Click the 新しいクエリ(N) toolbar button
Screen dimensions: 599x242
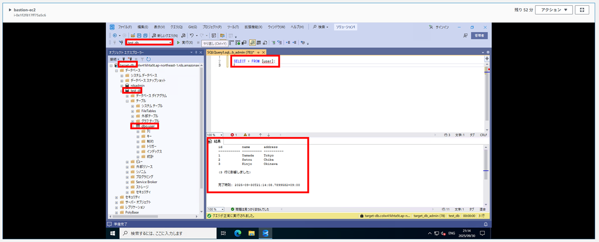tap(165, 36)
